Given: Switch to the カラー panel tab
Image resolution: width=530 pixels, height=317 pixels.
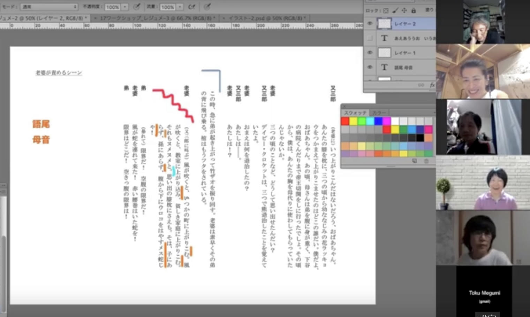Looking at the screenshot, I should coord(379,113).
